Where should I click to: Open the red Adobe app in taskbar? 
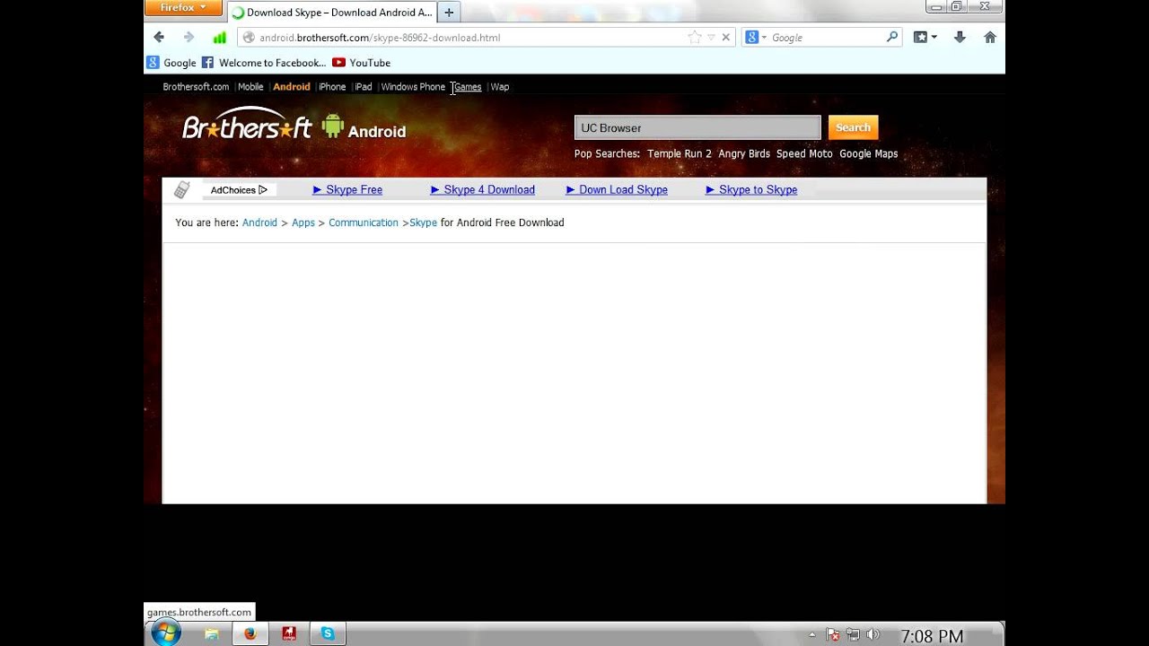tap(289, 633)
